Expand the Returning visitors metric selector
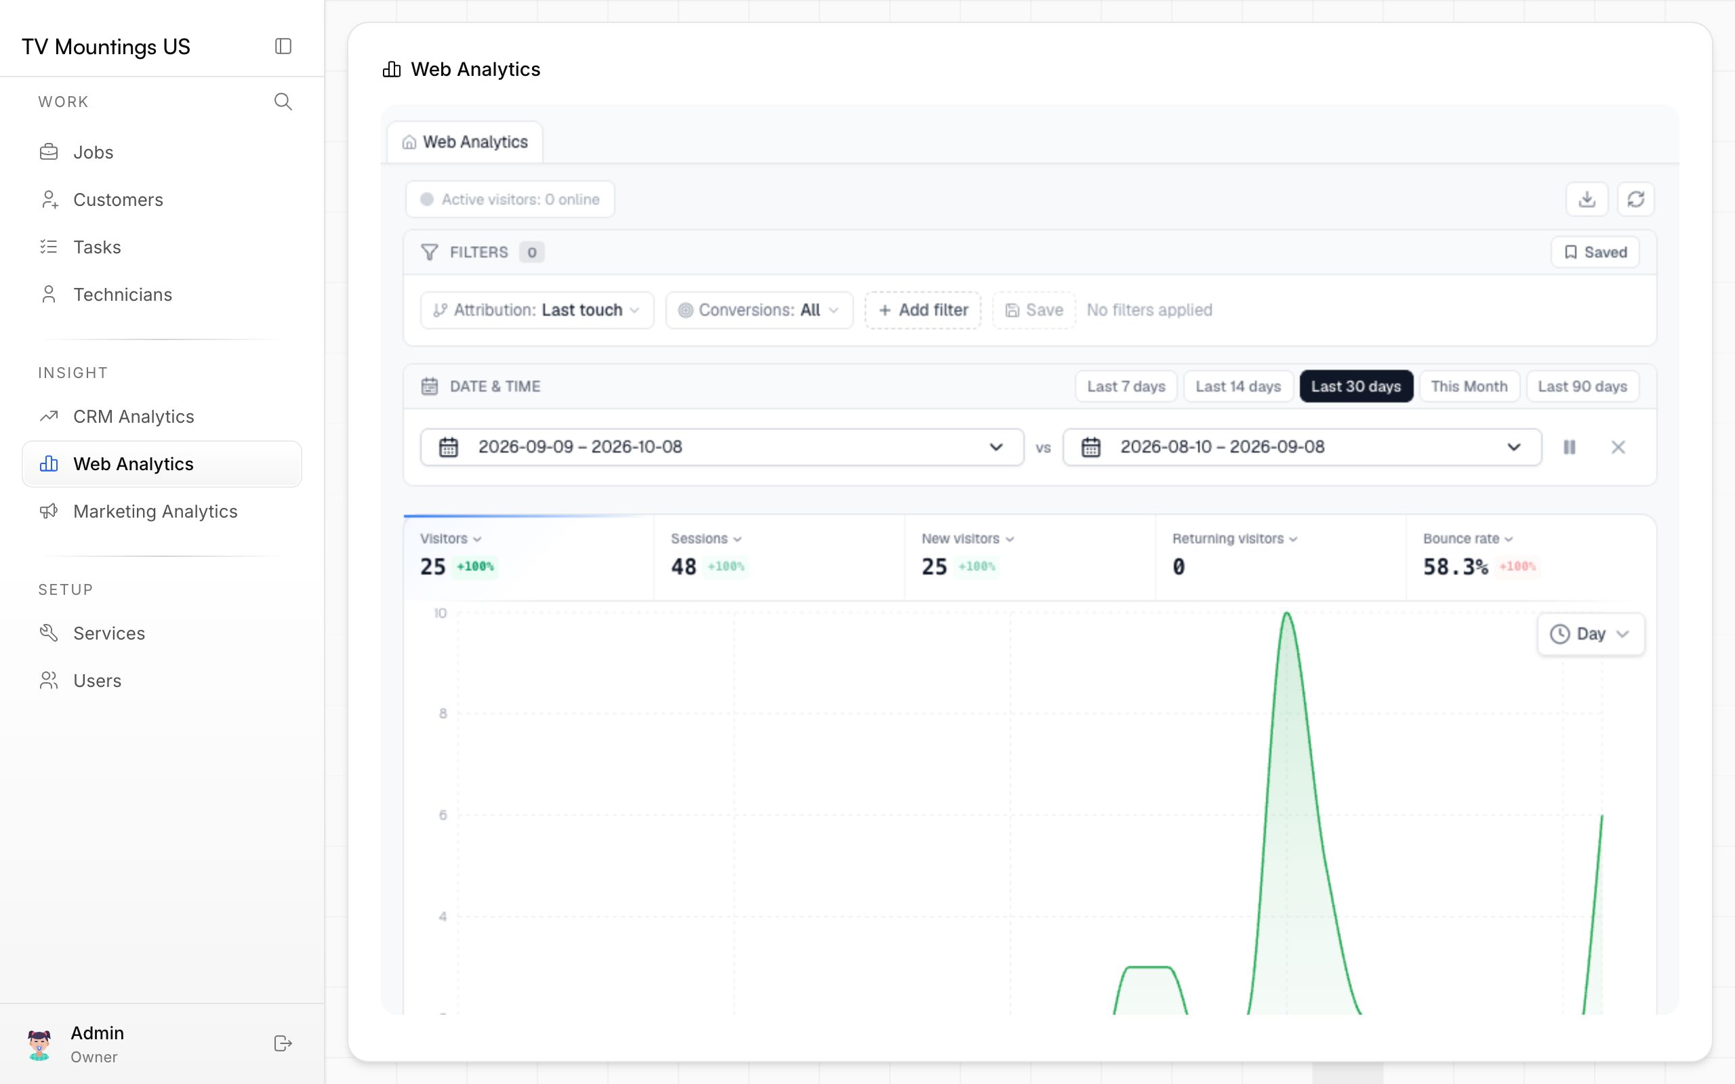This screenshot has width=1735, height=1084. [1234, 539]
